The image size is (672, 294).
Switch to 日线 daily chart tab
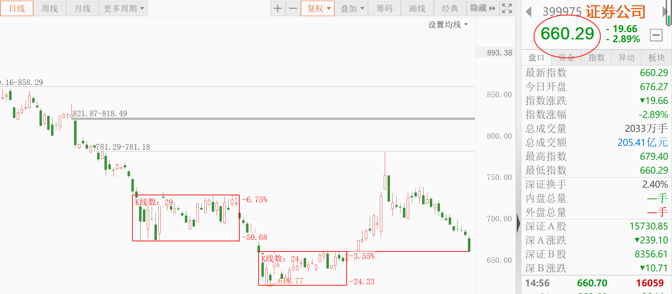[x=17, y=8]
